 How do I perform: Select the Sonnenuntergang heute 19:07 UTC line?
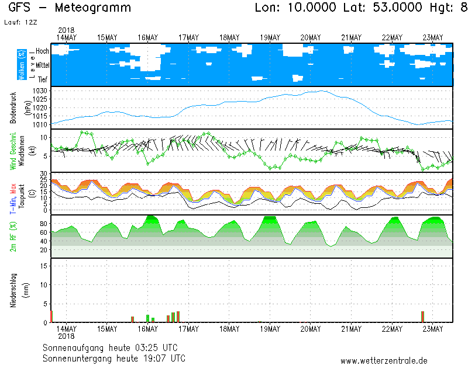coord(114,357)
